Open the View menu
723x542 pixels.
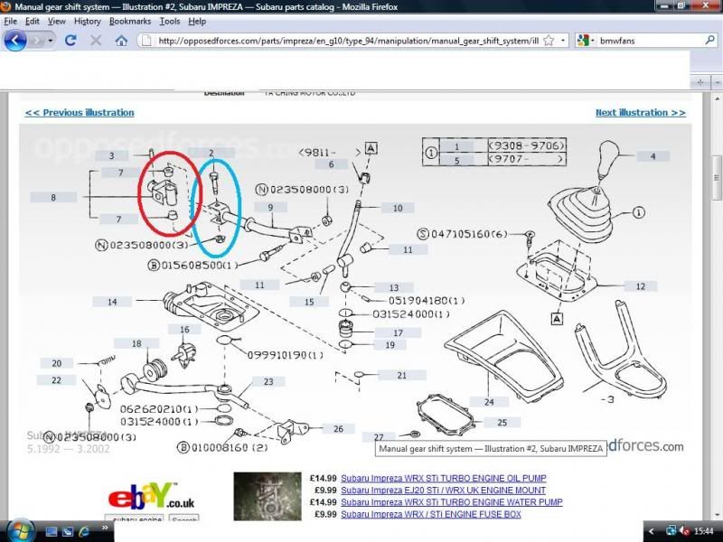(x=57, y=21)
